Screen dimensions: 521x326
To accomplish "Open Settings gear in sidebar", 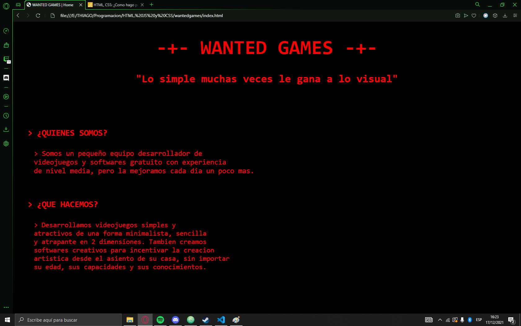I will click(x=6, y=143).
